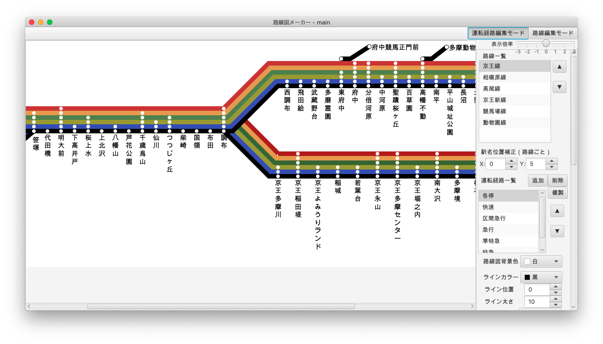Click the right arrow of horizontal scrollbar

pos(472,306)
